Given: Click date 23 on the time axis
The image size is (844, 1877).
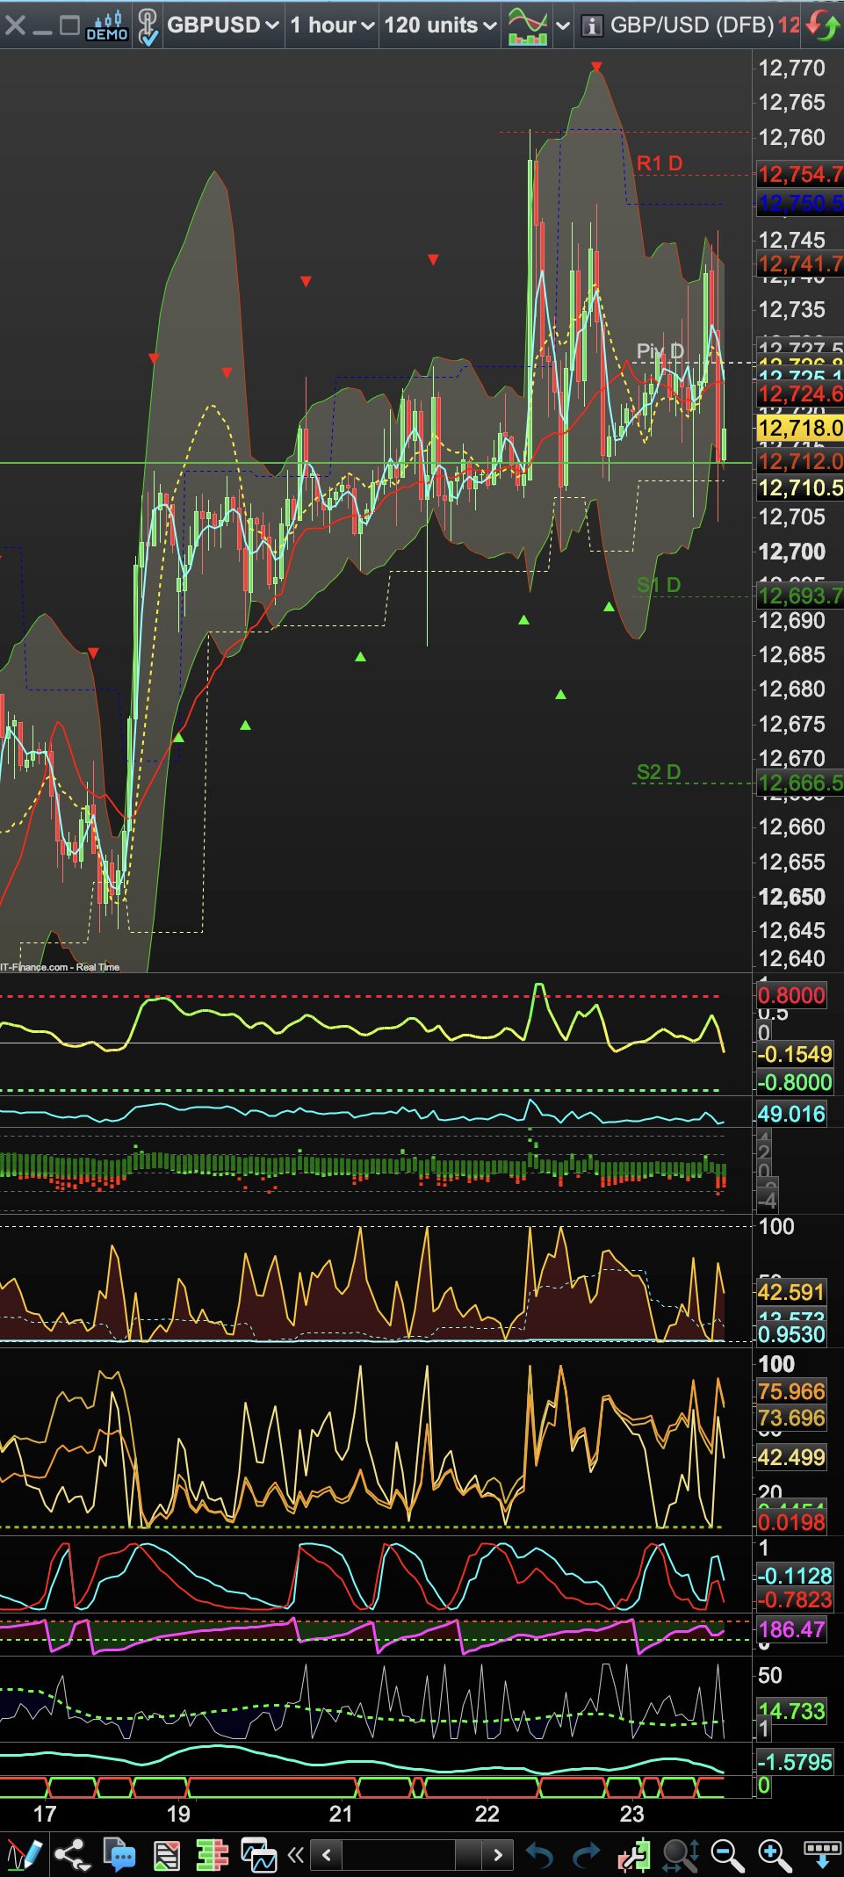Looking at the screenshot, I should pos(631,1814).
